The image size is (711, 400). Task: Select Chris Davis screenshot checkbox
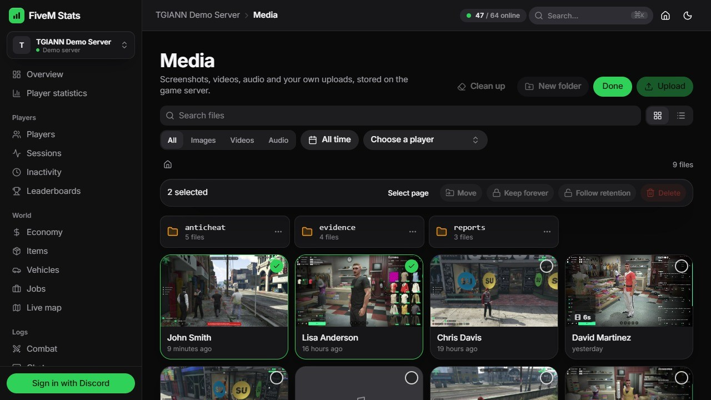coord(547,266)
